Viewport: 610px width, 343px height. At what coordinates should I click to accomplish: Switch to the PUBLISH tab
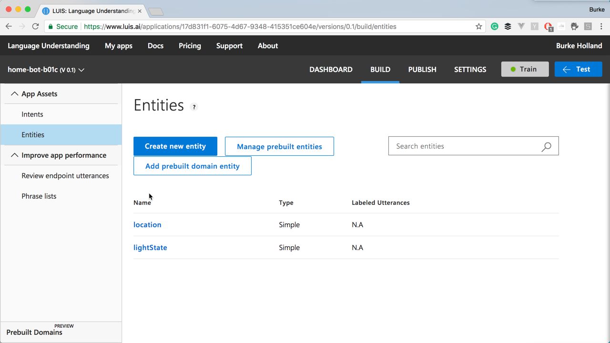(x=422, y=70)
